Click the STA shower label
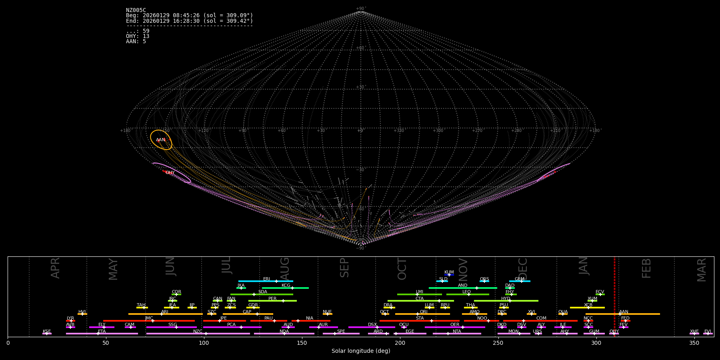 pyautogui.click(x=420, y=318)
